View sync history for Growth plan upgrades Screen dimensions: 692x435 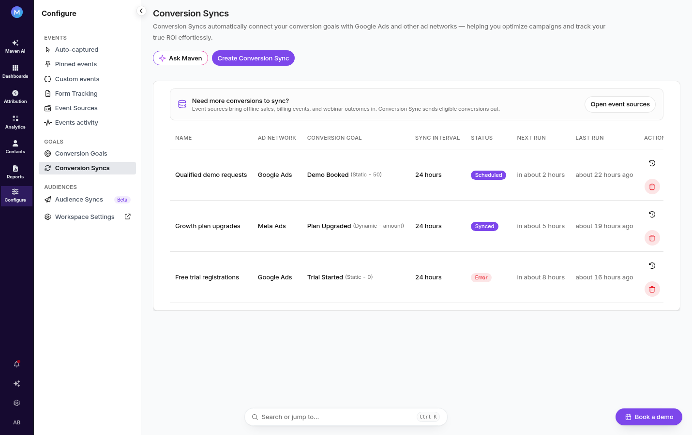click(652, 215)
